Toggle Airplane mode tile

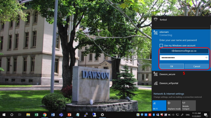(174, 105)
